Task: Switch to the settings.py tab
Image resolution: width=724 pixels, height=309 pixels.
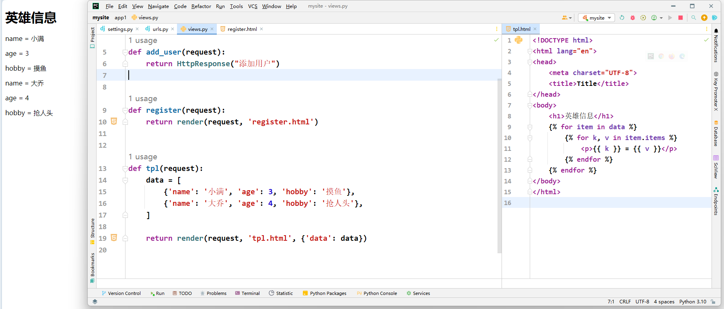Action: pos(120,29)
